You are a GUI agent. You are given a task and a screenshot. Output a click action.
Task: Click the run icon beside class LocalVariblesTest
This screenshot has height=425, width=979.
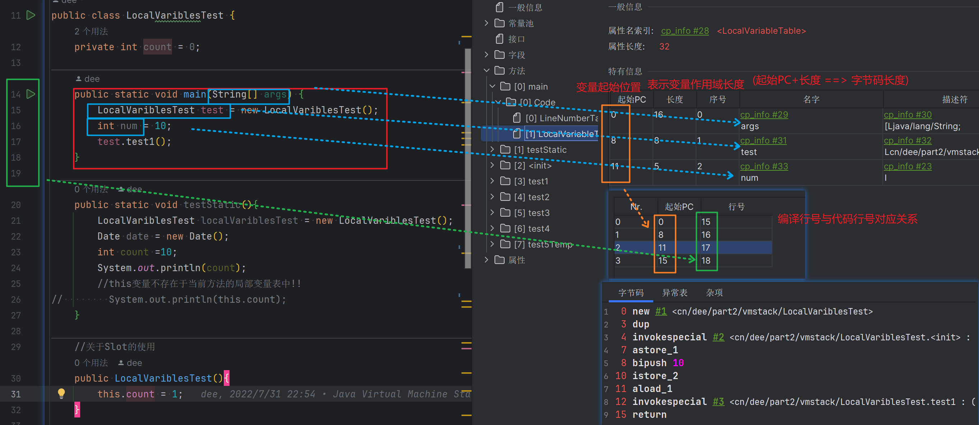pyautogui.click(x=31, y=15)
